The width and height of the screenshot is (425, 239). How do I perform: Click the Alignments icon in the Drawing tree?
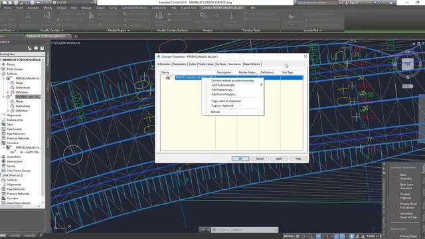pos(3,115)
